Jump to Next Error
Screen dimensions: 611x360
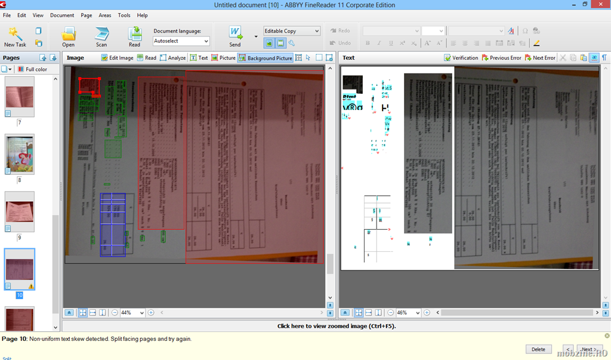[539, 58]
